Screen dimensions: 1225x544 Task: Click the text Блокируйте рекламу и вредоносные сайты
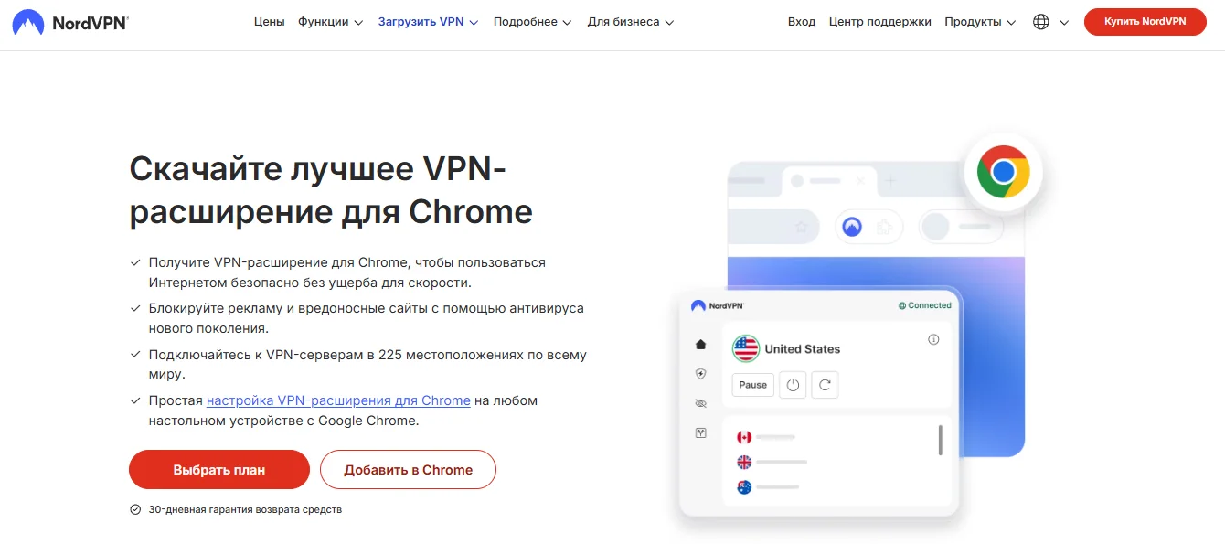coord(366,318)
